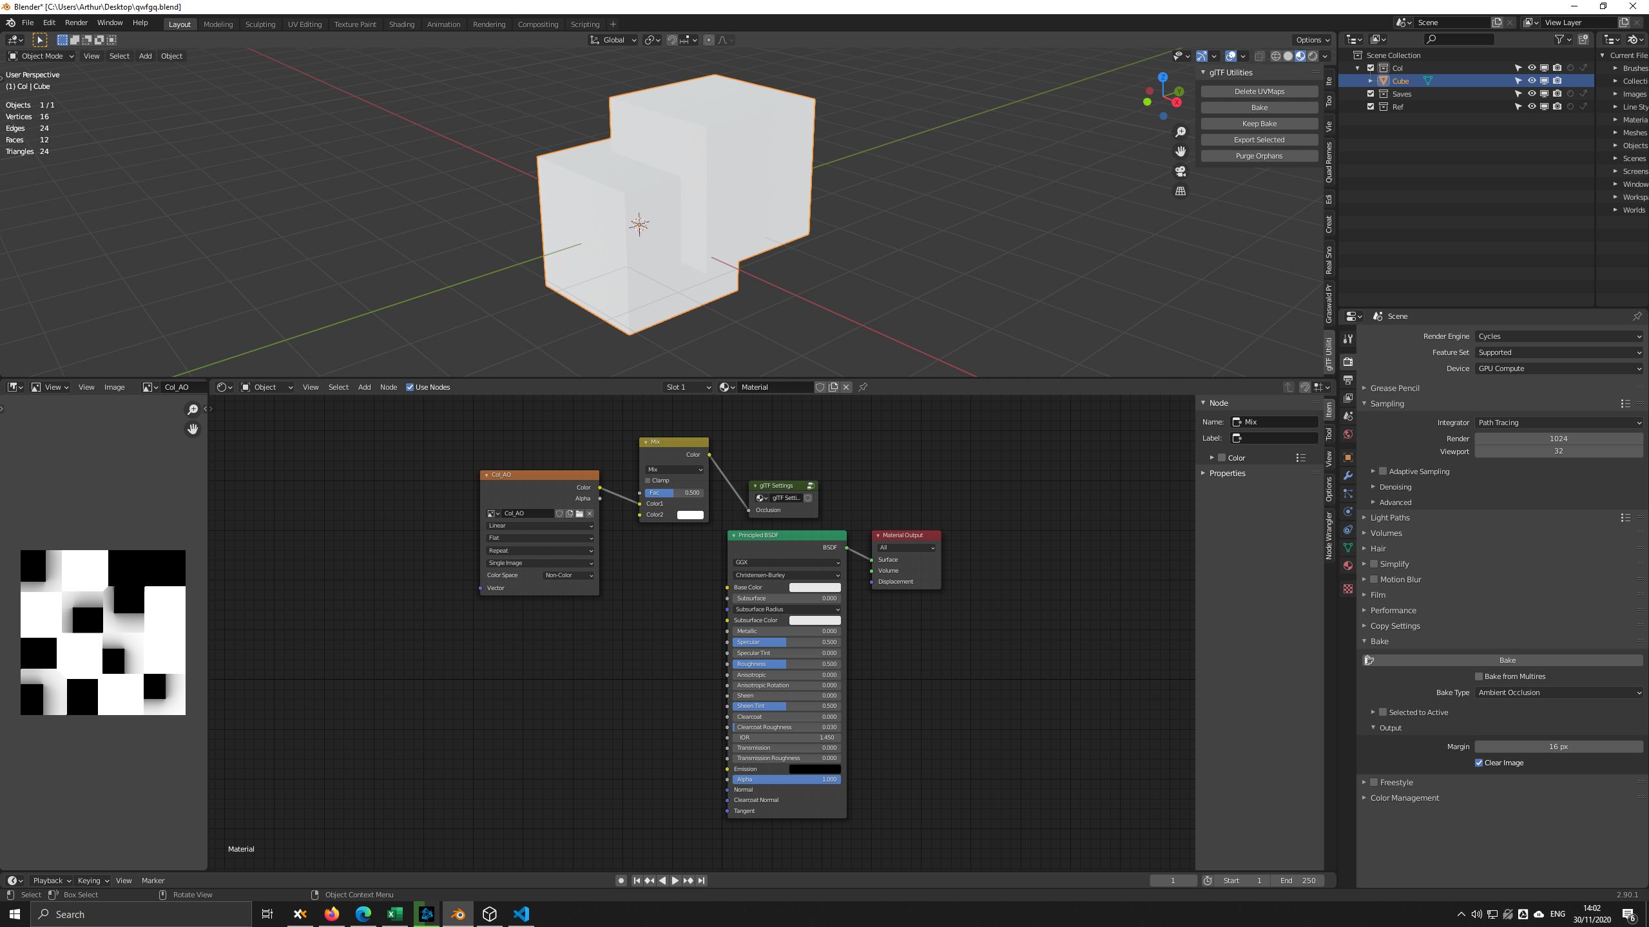Click the Base Color swatch in Principled BSDF
The image size is (1649, 927).
coord(815,588)
